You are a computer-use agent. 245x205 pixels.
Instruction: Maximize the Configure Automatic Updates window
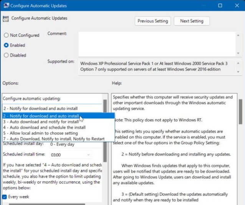220,6
